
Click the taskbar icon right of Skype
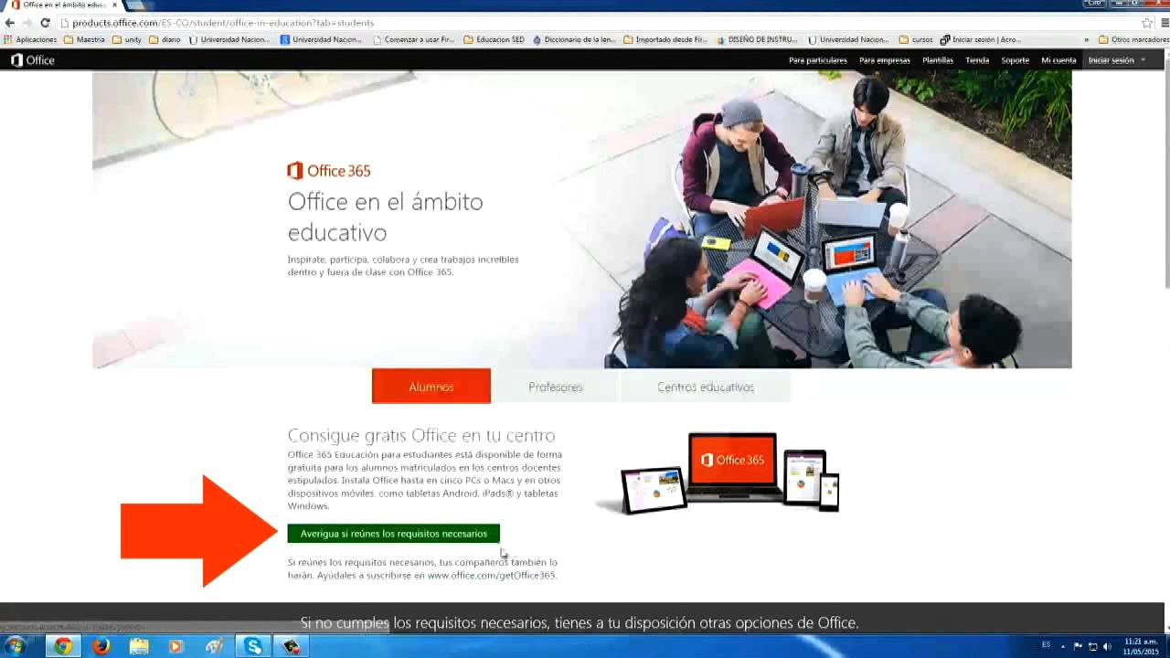(292, 646)
